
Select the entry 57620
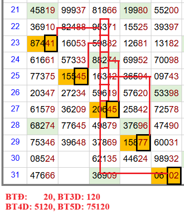coord(136,93)
